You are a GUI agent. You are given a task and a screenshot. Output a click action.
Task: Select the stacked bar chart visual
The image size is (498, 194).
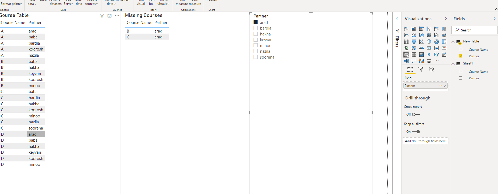tap(406, 29)
